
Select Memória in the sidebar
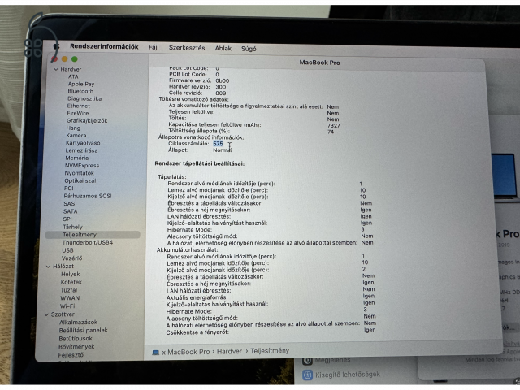77,158
